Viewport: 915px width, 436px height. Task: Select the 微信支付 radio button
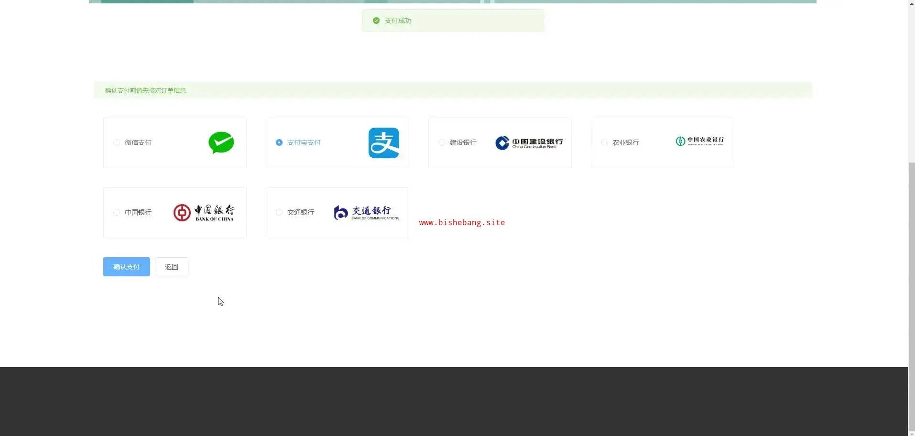[x=117, y=142]
